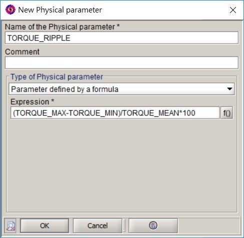Open the f() formula editor button
Viewport: 244px width, 238px height.
pos(226,113)
